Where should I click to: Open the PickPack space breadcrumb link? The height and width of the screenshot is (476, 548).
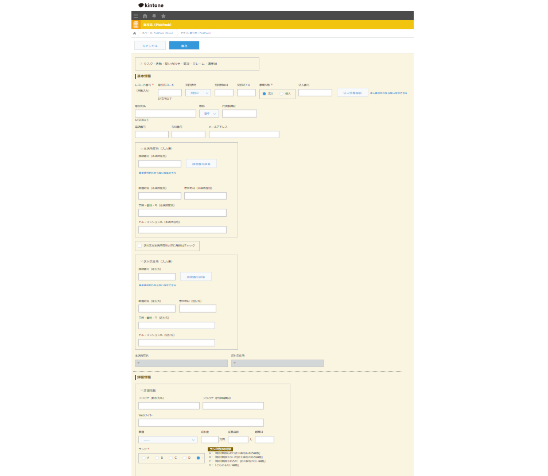pos(158,33)
